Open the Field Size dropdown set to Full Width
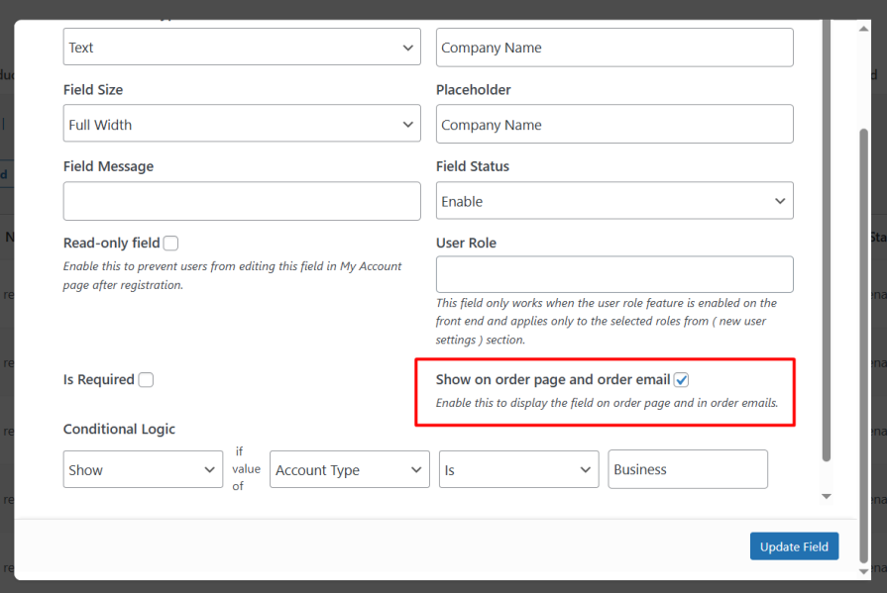The width and height of the screenshot is (887, 593). click(241, 124)
